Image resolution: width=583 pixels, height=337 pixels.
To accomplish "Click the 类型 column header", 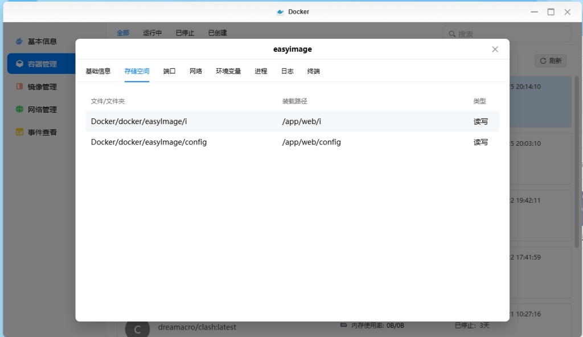I will pyautogui.click(x=479, y=101).
